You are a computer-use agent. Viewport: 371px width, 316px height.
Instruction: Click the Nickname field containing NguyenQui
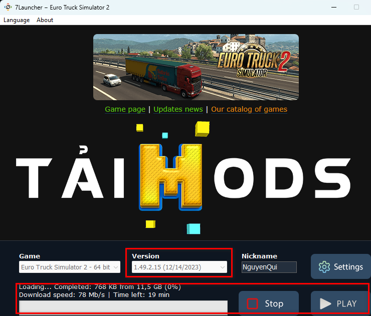click(269, 267)
